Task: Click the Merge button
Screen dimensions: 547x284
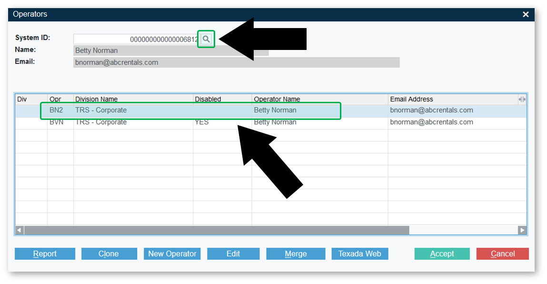Action: click(x=296, y=254)
